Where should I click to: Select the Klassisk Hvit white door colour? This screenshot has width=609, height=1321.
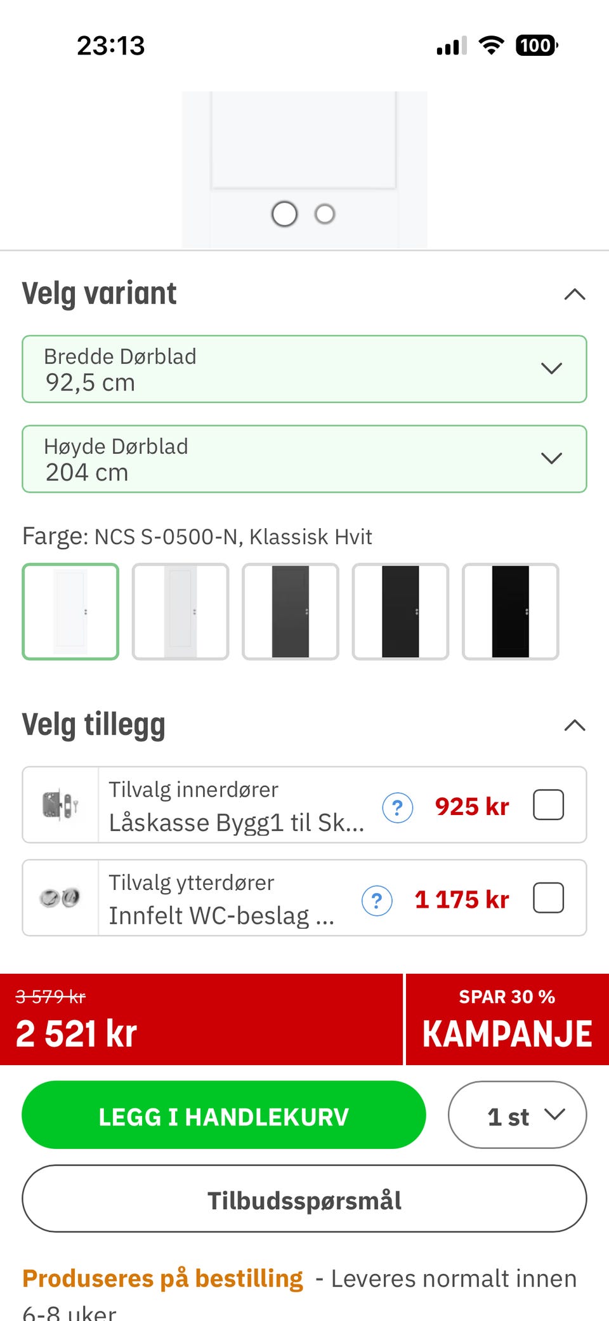click(x=70, y=611)
